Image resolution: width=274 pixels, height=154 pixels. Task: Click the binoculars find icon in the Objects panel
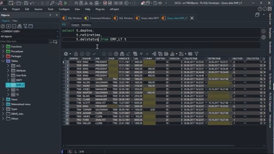[x=20, y=26]
